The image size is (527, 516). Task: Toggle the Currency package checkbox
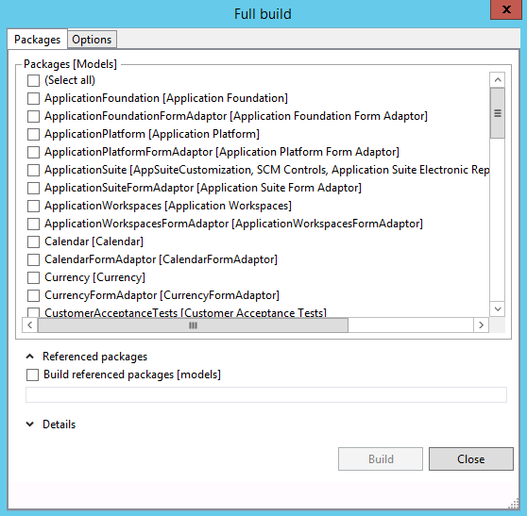tap(34, 277)
